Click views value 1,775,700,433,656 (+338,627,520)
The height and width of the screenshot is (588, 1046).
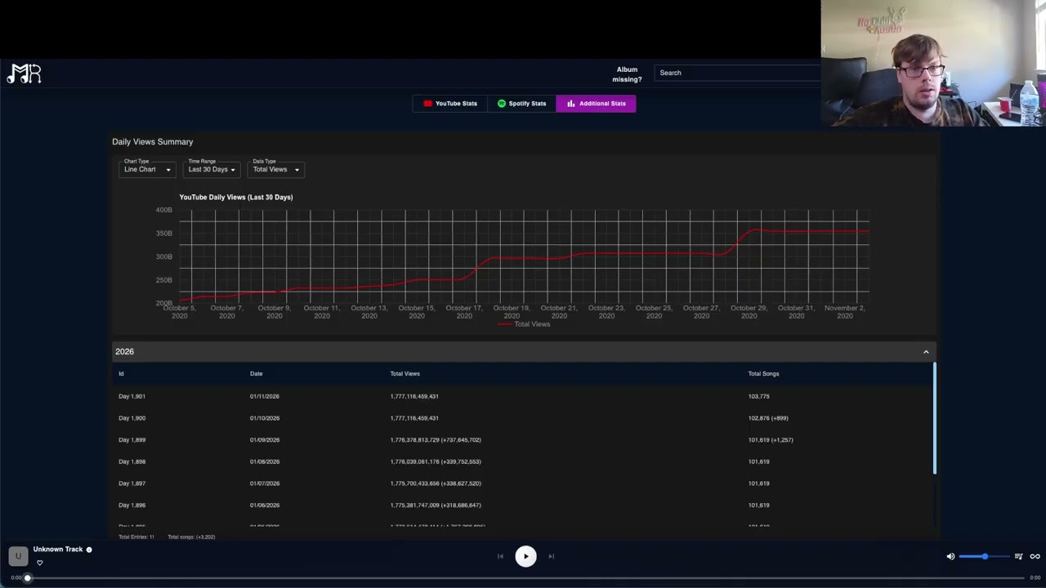[436, 483]
